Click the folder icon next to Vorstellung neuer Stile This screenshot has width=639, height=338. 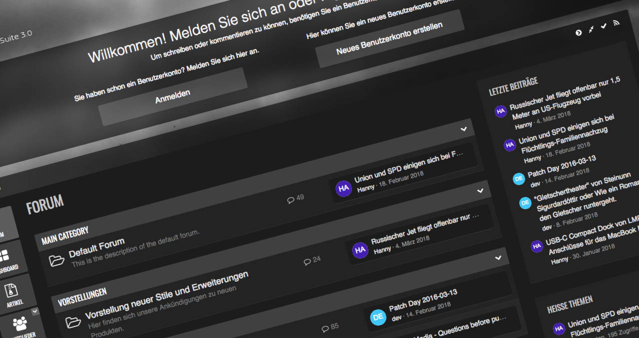[73, 322]
